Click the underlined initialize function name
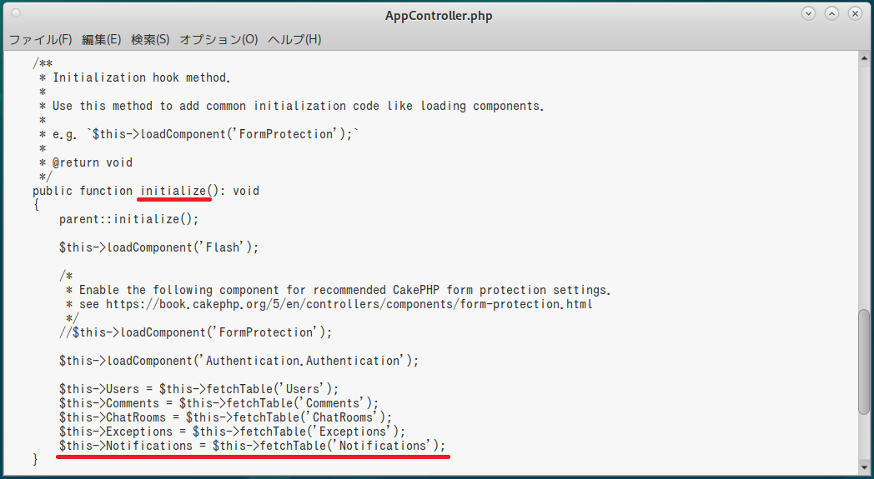The image size is (874, 479). (x=173, y=191)
